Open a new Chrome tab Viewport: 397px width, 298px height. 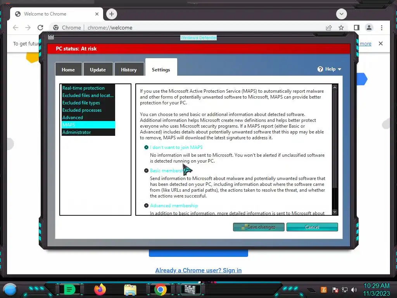coord(112,14)
